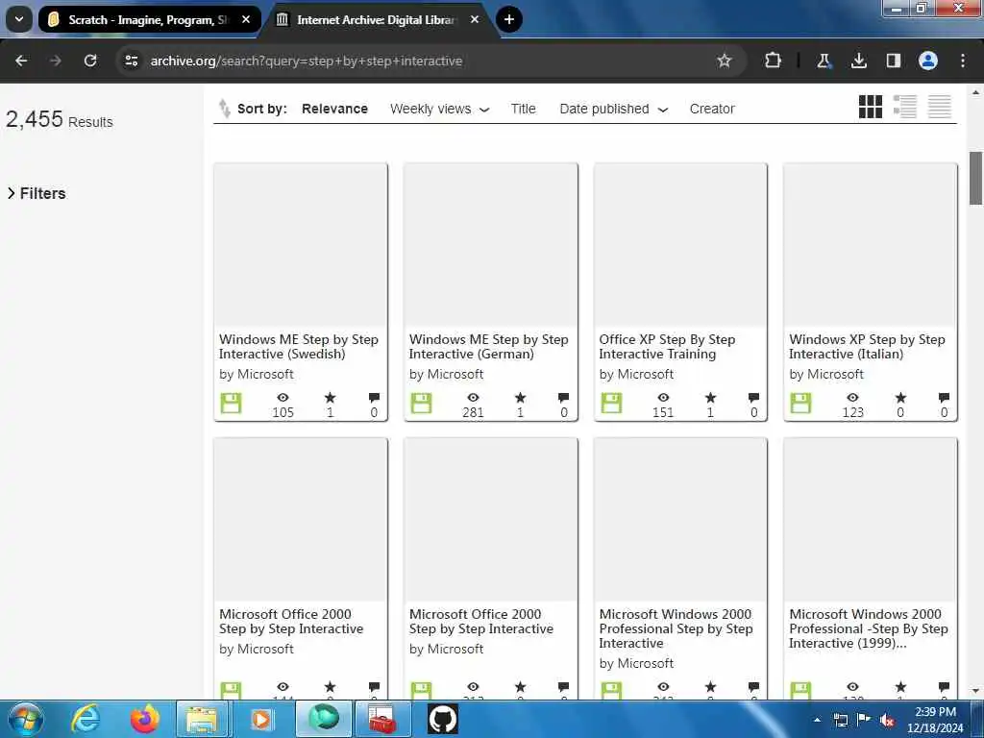Open the browser downloads icon
This screenshot has height=738, width=984.
pyautogui.click(x=858, y=61)
